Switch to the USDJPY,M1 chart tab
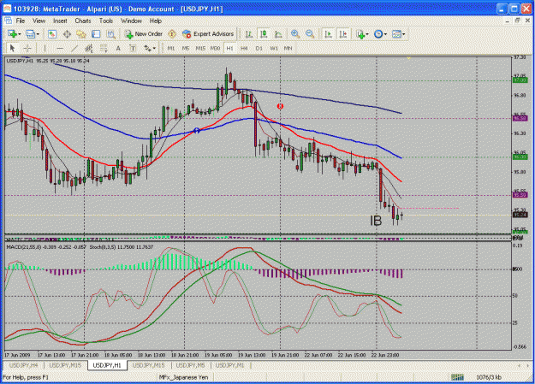The image size is (535, 384). (x=230, y=365)
